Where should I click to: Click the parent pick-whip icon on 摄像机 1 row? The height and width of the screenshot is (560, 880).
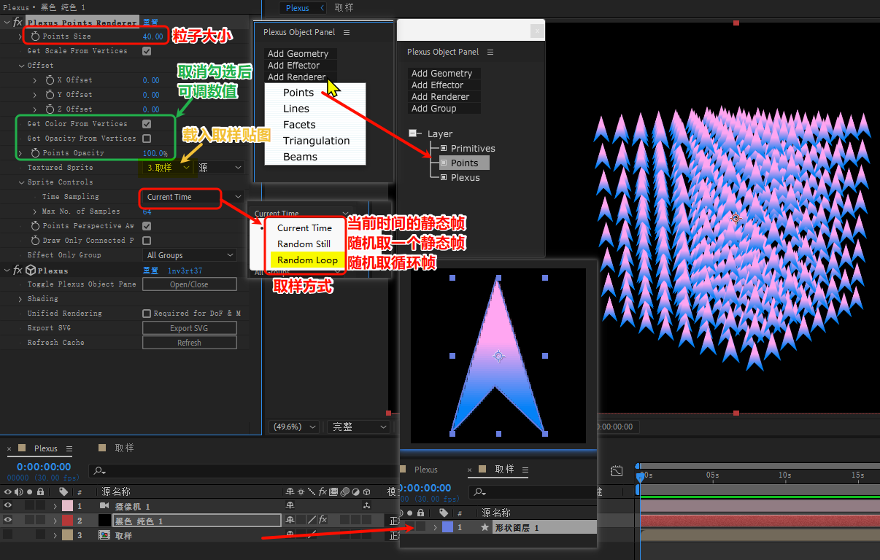coord(367,505)
